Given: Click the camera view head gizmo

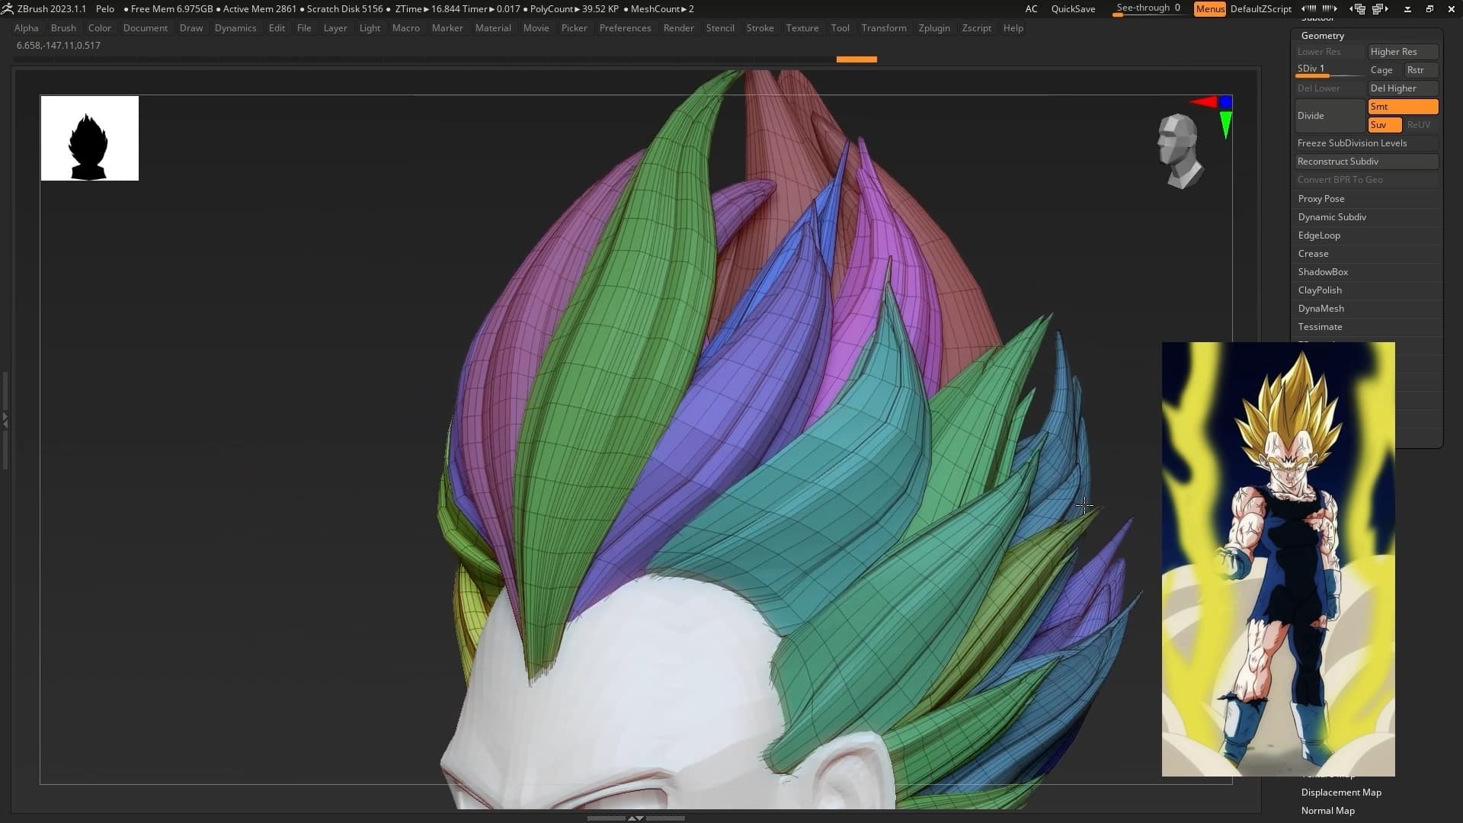Looking at the screenshot, I should 1180,151.
